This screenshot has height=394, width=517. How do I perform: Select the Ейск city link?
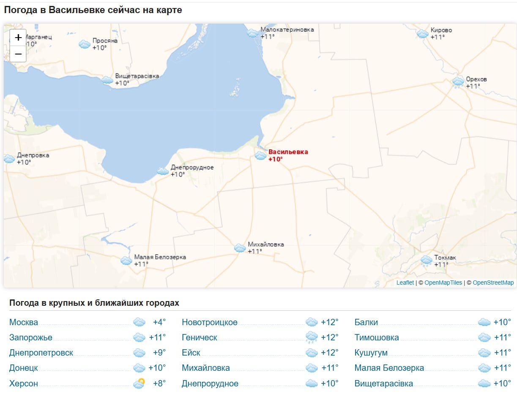coord(191,353)
